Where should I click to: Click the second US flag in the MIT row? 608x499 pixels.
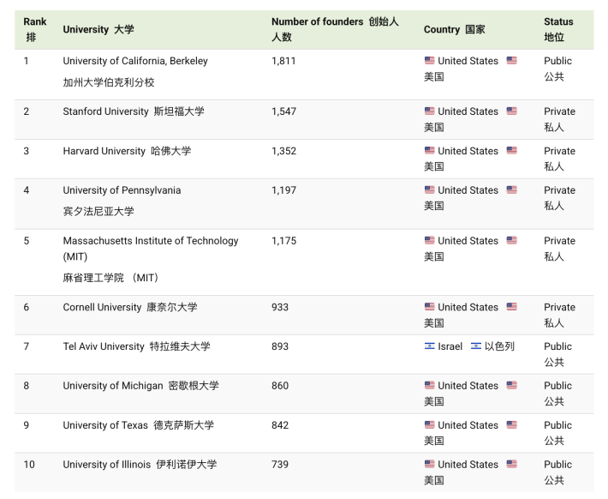point(511,240)
